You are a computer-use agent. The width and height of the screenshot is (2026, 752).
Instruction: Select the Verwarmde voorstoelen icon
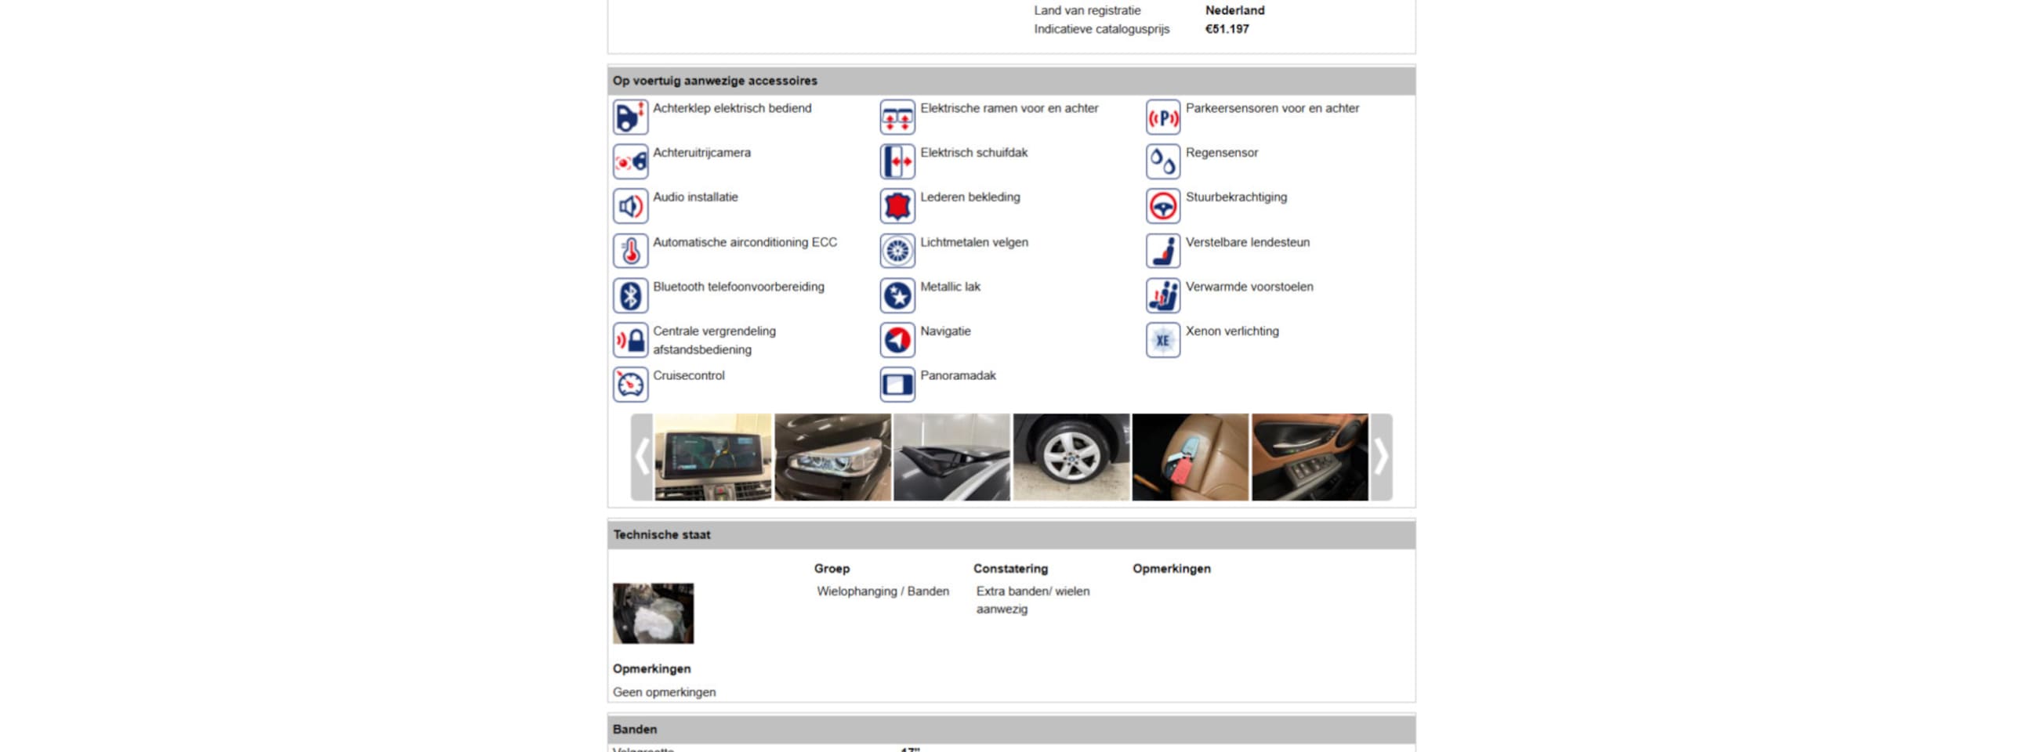1162,295
